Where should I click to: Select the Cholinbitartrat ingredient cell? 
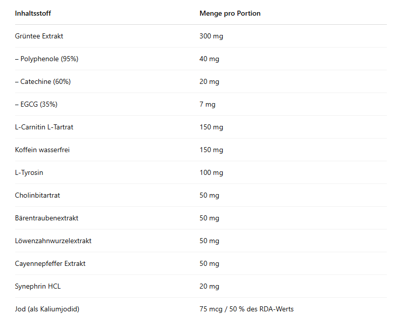coord(37,195)
